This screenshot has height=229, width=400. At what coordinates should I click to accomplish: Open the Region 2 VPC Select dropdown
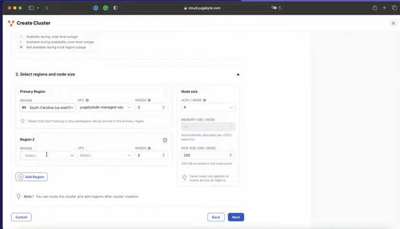click(105, 155)
